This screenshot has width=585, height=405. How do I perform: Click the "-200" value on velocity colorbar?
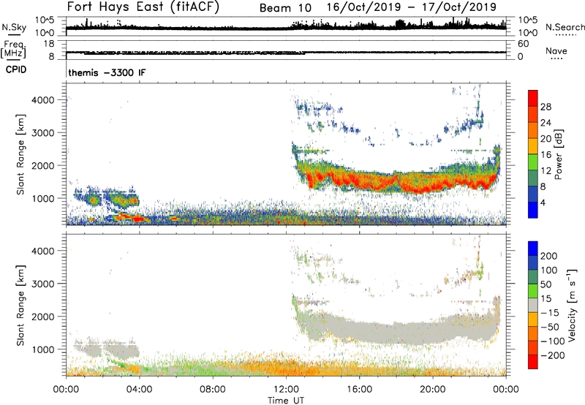coord(552,355)
